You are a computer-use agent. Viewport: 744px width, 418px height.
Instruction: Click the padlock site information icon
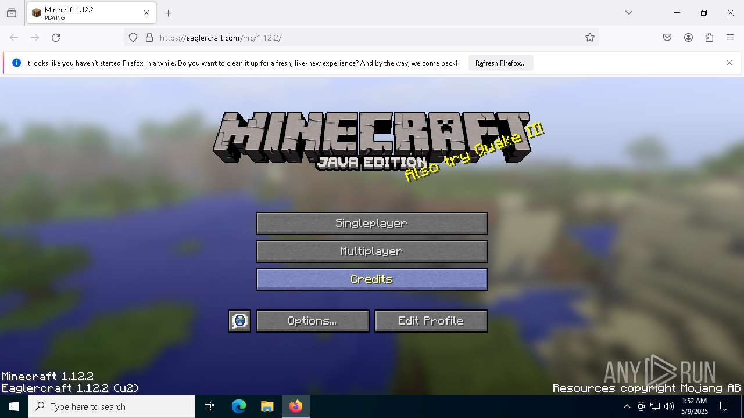(149, 38)
